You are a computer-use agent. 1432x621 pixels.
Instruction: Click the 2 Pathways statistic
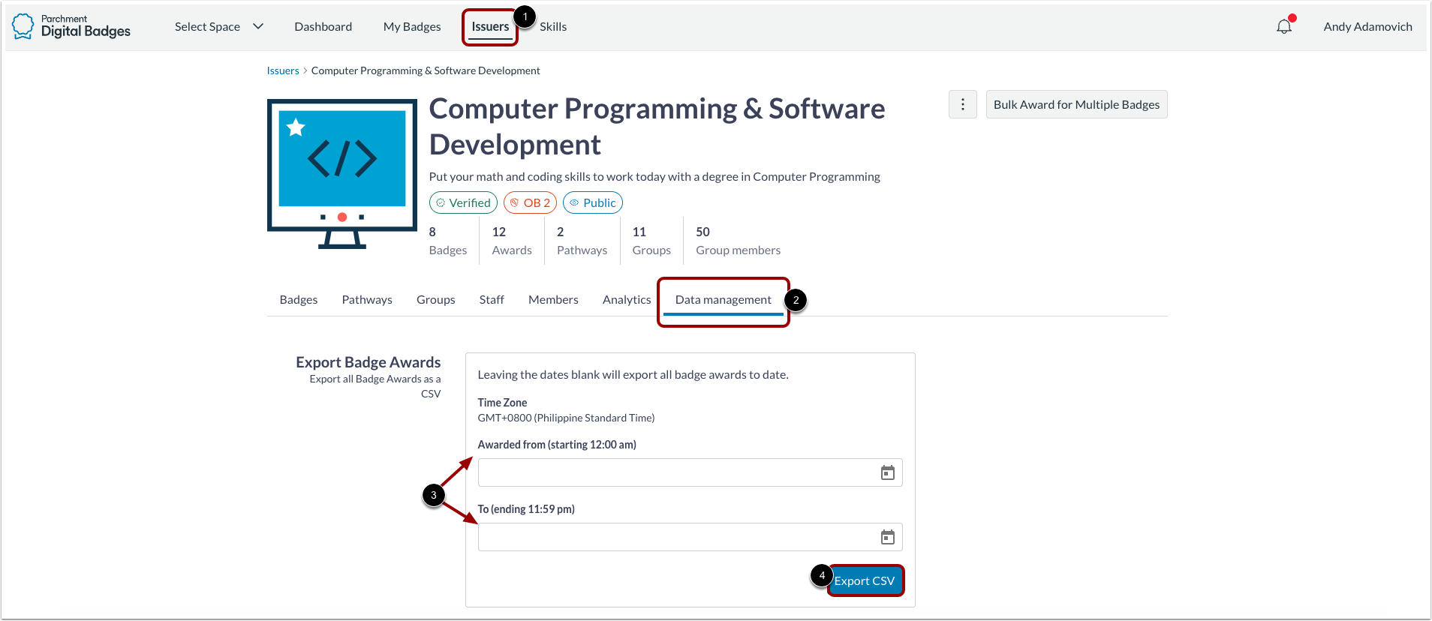tap(582, 241)
